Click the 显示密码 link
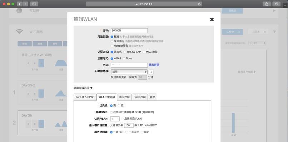Screen dimensions: 288x142 (x=154, y=65)
